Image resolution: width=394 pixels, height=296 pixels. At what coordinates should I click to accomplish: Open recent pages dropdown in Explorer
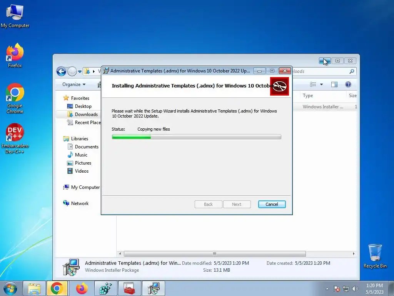click(x=80, y=71)
